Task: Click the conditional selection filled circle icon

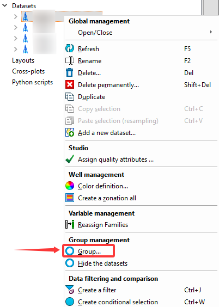Action: (x=70, y=302)
